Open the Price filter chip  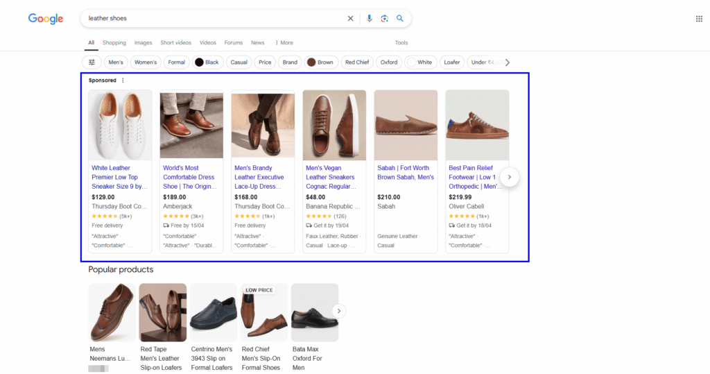point(265,62)
